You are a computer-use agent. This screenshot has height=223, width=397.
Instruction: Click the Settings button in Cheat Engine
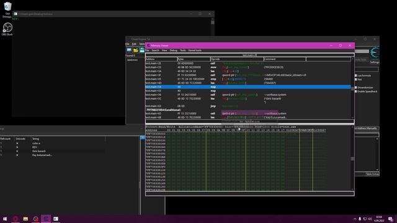[x=375, y=62]
